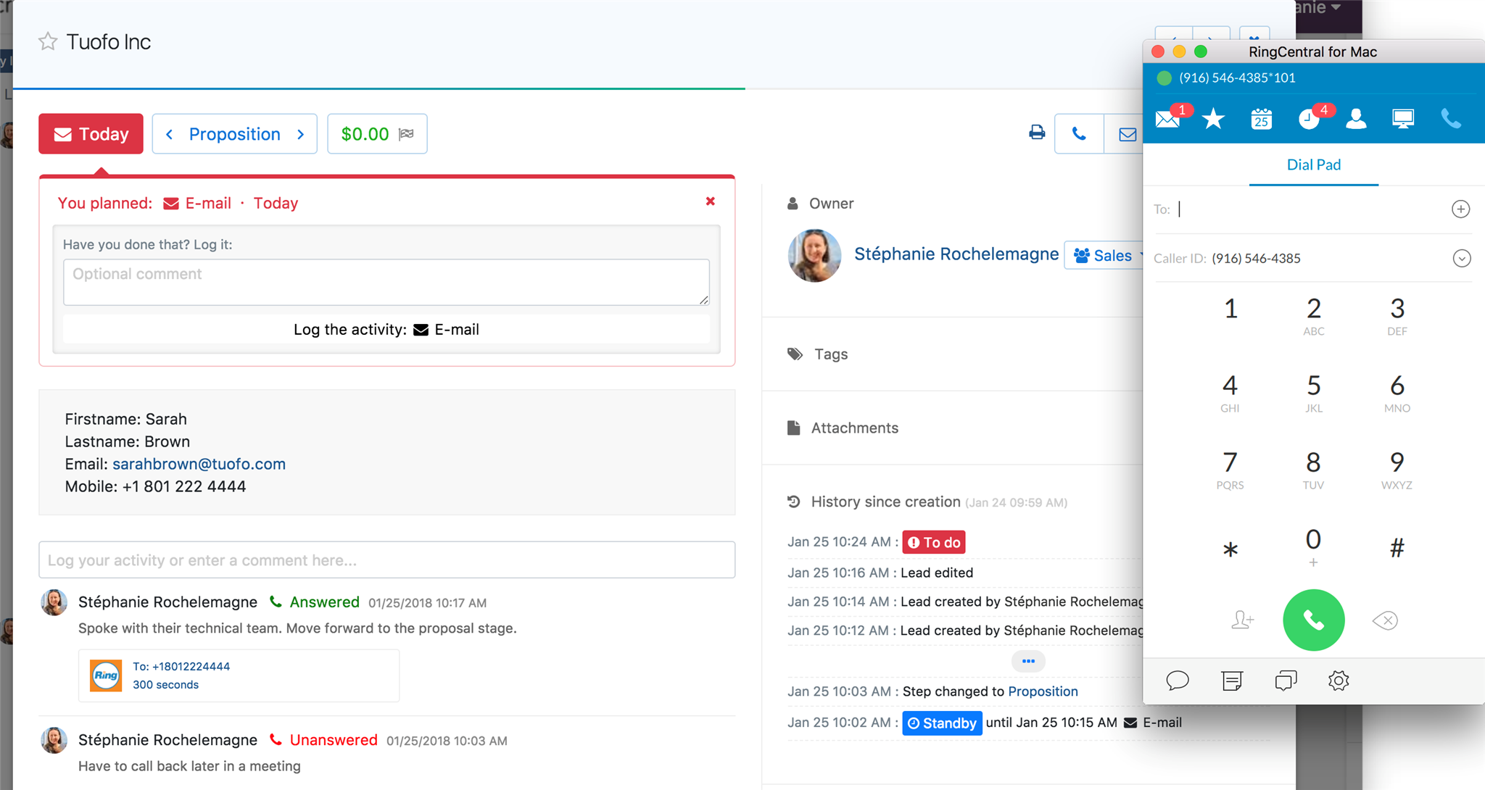Star Tuofo Inc as favorite

pyautogui.click(x=48, y=42)
